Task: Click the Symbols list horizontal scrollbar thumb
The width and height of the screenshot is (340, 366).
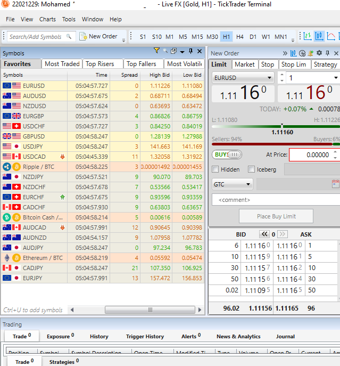Action: click(x=150, y=310)
